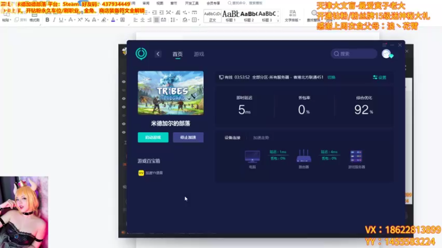Click the paragraph shading bucket icon
The width and height of the screenshot is (442, 248).
tap(185, 20)
